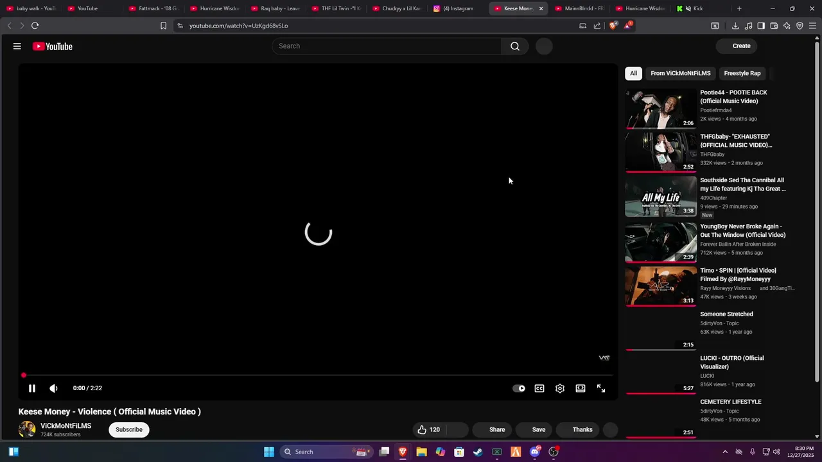Expand the system tray hidden icons chevron
This screenshot has width=822, height=462.
[725, 452]
